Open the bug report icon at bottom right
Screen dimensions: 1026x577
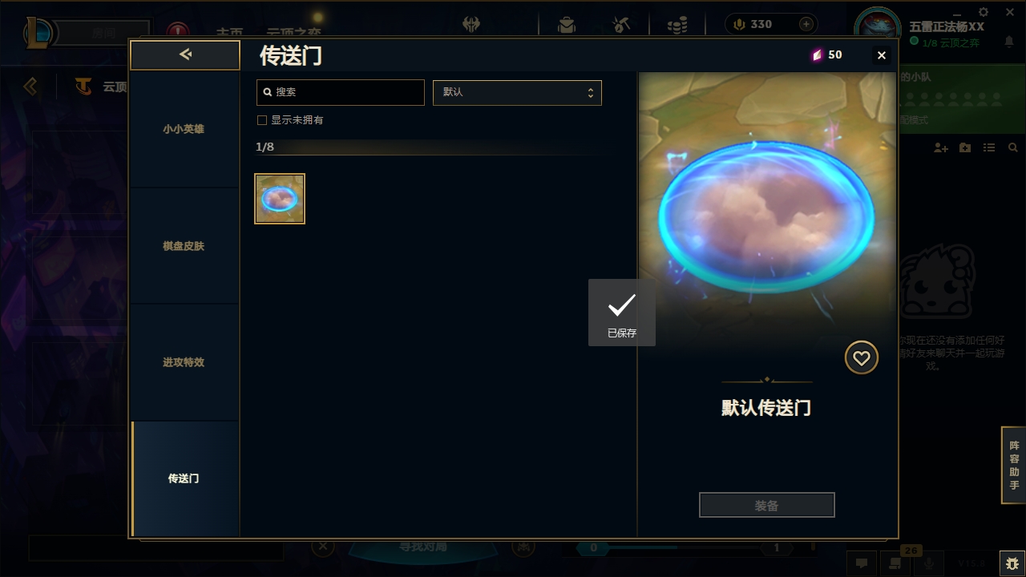pyautogui.click(x=1012, y=563)
